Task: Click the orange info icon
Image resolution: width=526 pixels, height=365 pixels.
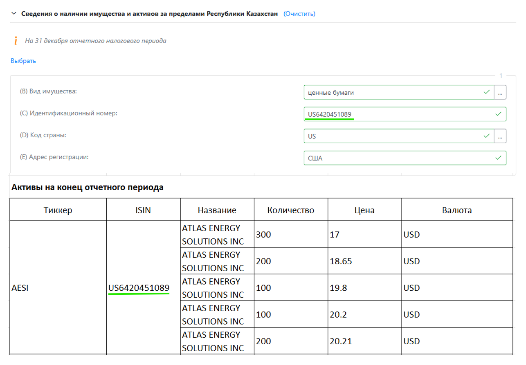Action: coord(16,41)
